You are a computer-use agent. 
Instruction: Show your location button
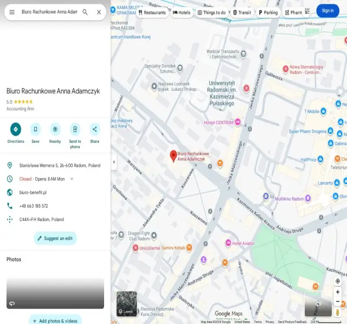click(x=338, y=281)
